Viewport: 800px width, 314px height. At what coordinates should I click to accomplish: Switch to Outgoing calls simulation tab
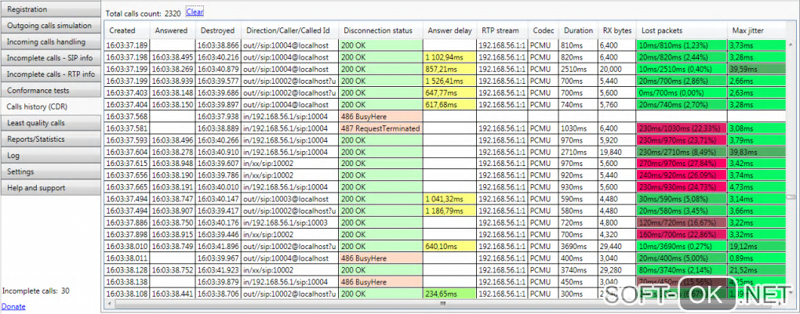50,26
